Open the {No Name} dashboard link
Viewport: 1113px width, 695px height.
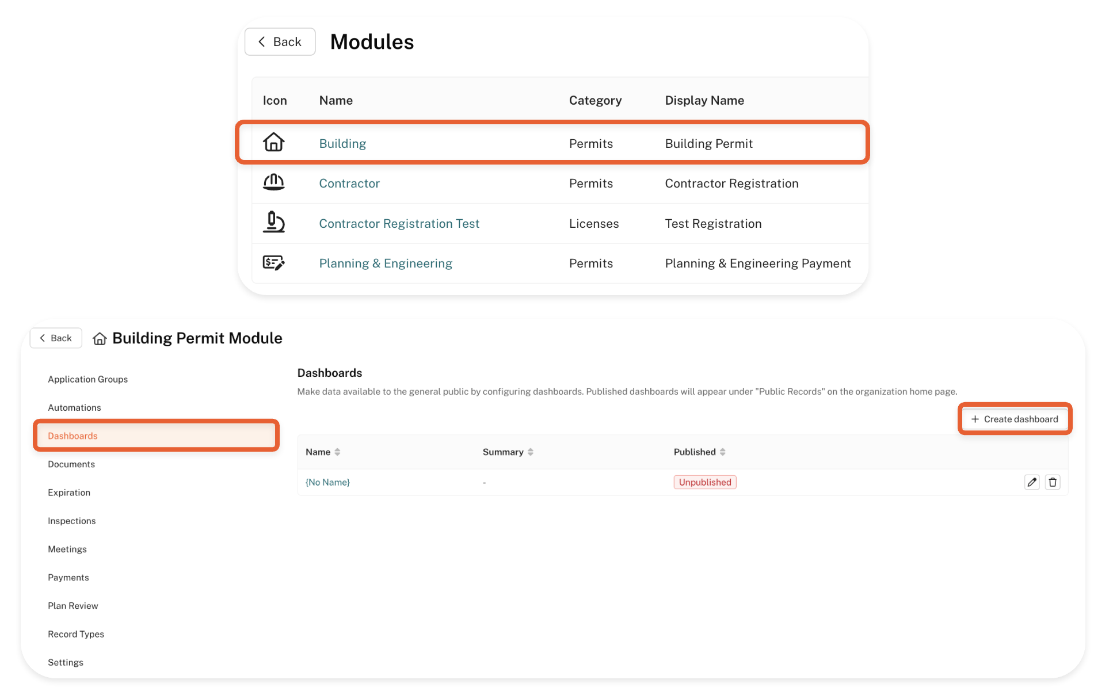pyautogui.click(x=327, y=482)
